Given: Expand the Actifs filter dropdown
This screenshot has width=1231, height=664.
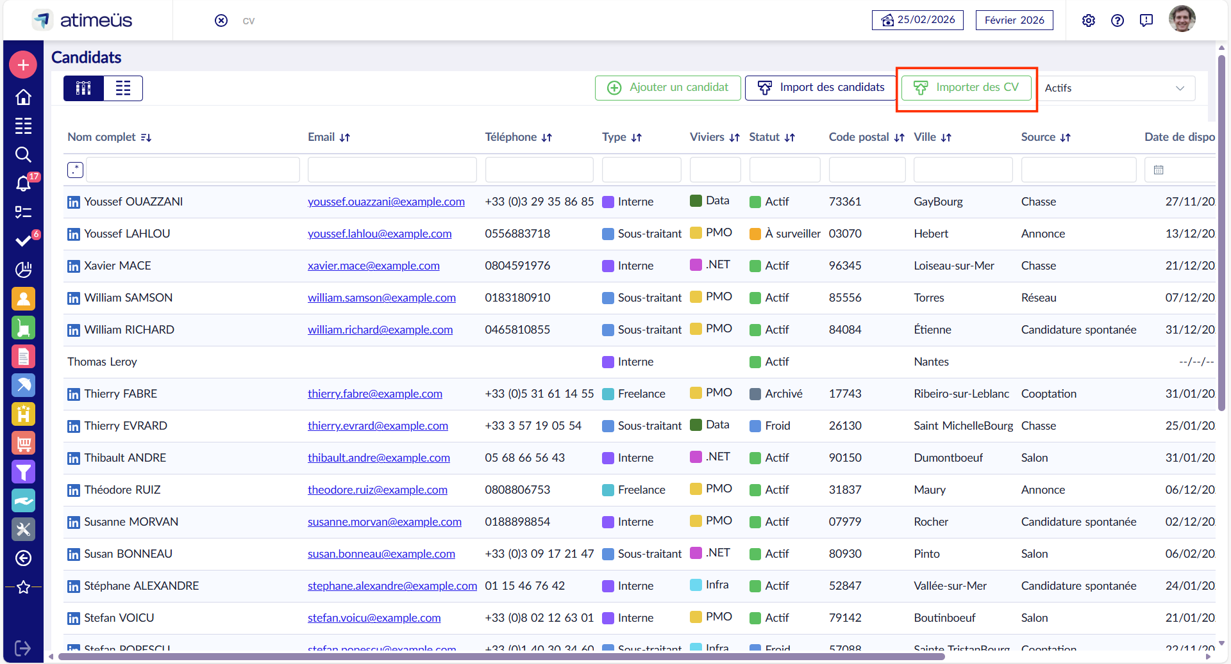Looking at the screenshot, I should pos(1114,88).
